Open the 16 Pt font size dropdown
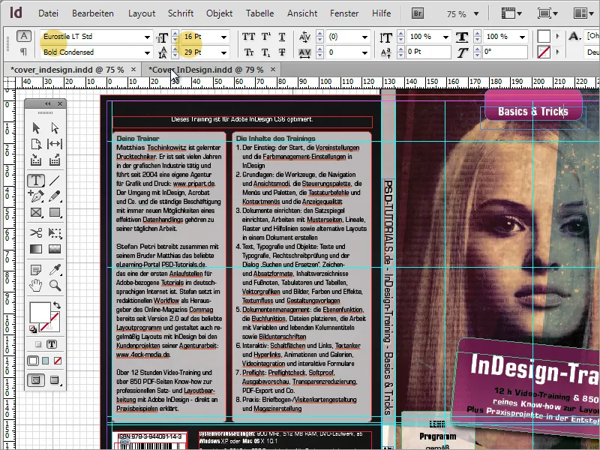The width and height of the screenshot is (600, 450). pyautogui.click(x=223, y=37)
